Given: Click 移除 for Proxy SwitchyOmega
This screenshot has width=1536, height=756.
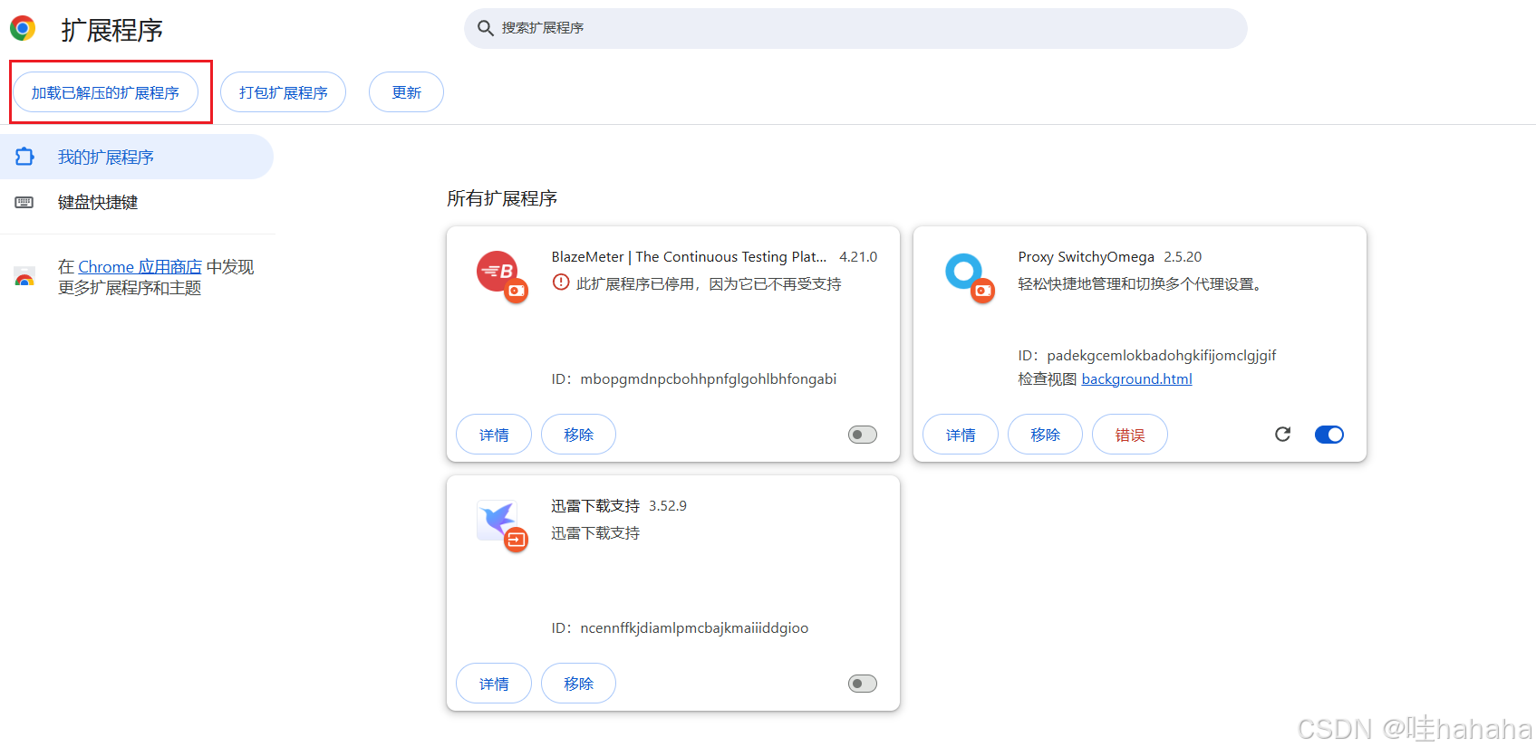Looking at the screenshot, I should (x=1045, y=435).
